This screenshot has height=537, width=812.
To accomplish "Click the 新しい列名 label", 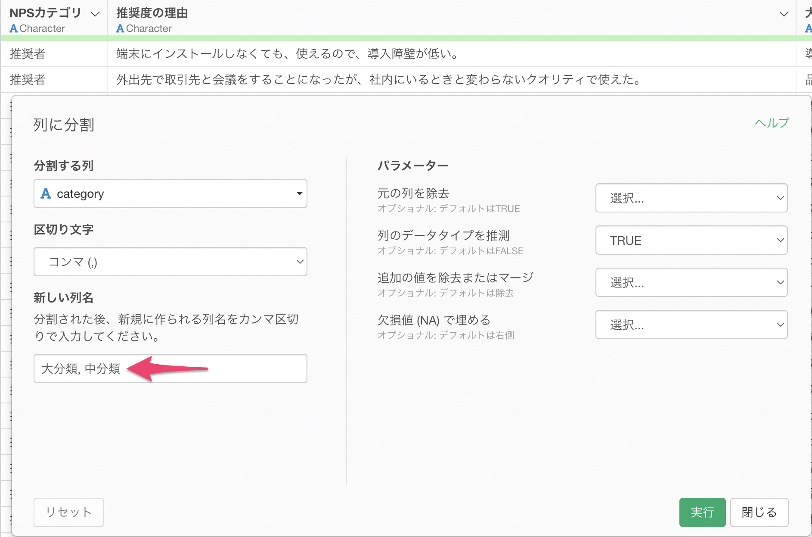I will [64, 298].
